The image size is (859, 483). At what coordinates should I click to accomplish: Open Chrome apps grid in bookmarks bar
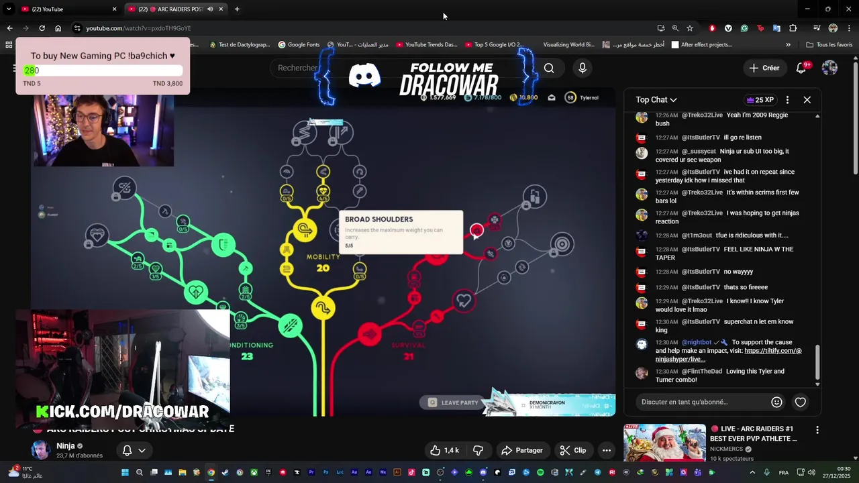(9, 45)
